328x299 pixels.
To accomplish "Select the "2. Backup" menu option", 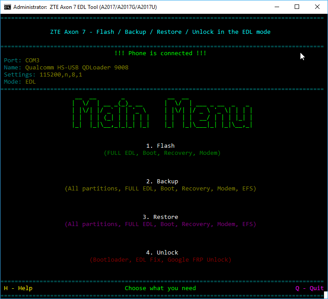I will (x=162, y=182).
